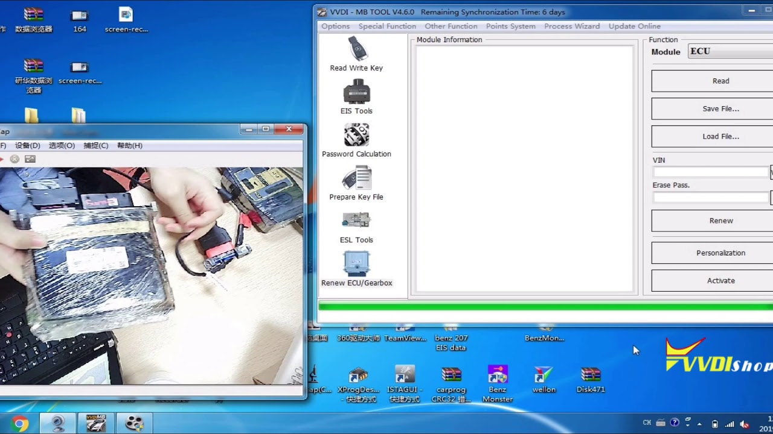Click the Chrome icon in taskbar

click(x=19, y=424)
